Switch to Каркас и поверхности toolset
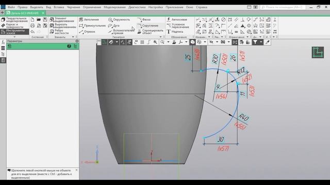The height and width of the screenshot is (185, 330). pyautogui.click(x=14, y=26)
